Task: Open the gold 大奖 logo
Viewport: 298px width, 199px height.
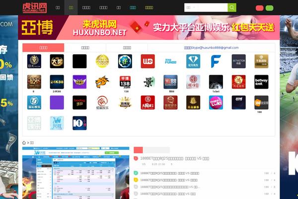Action: coord(57,61)
